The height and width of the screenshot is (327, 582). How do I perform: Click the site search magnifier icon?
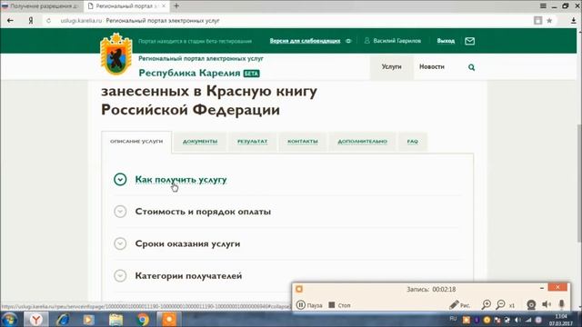[x=471, y=67]
